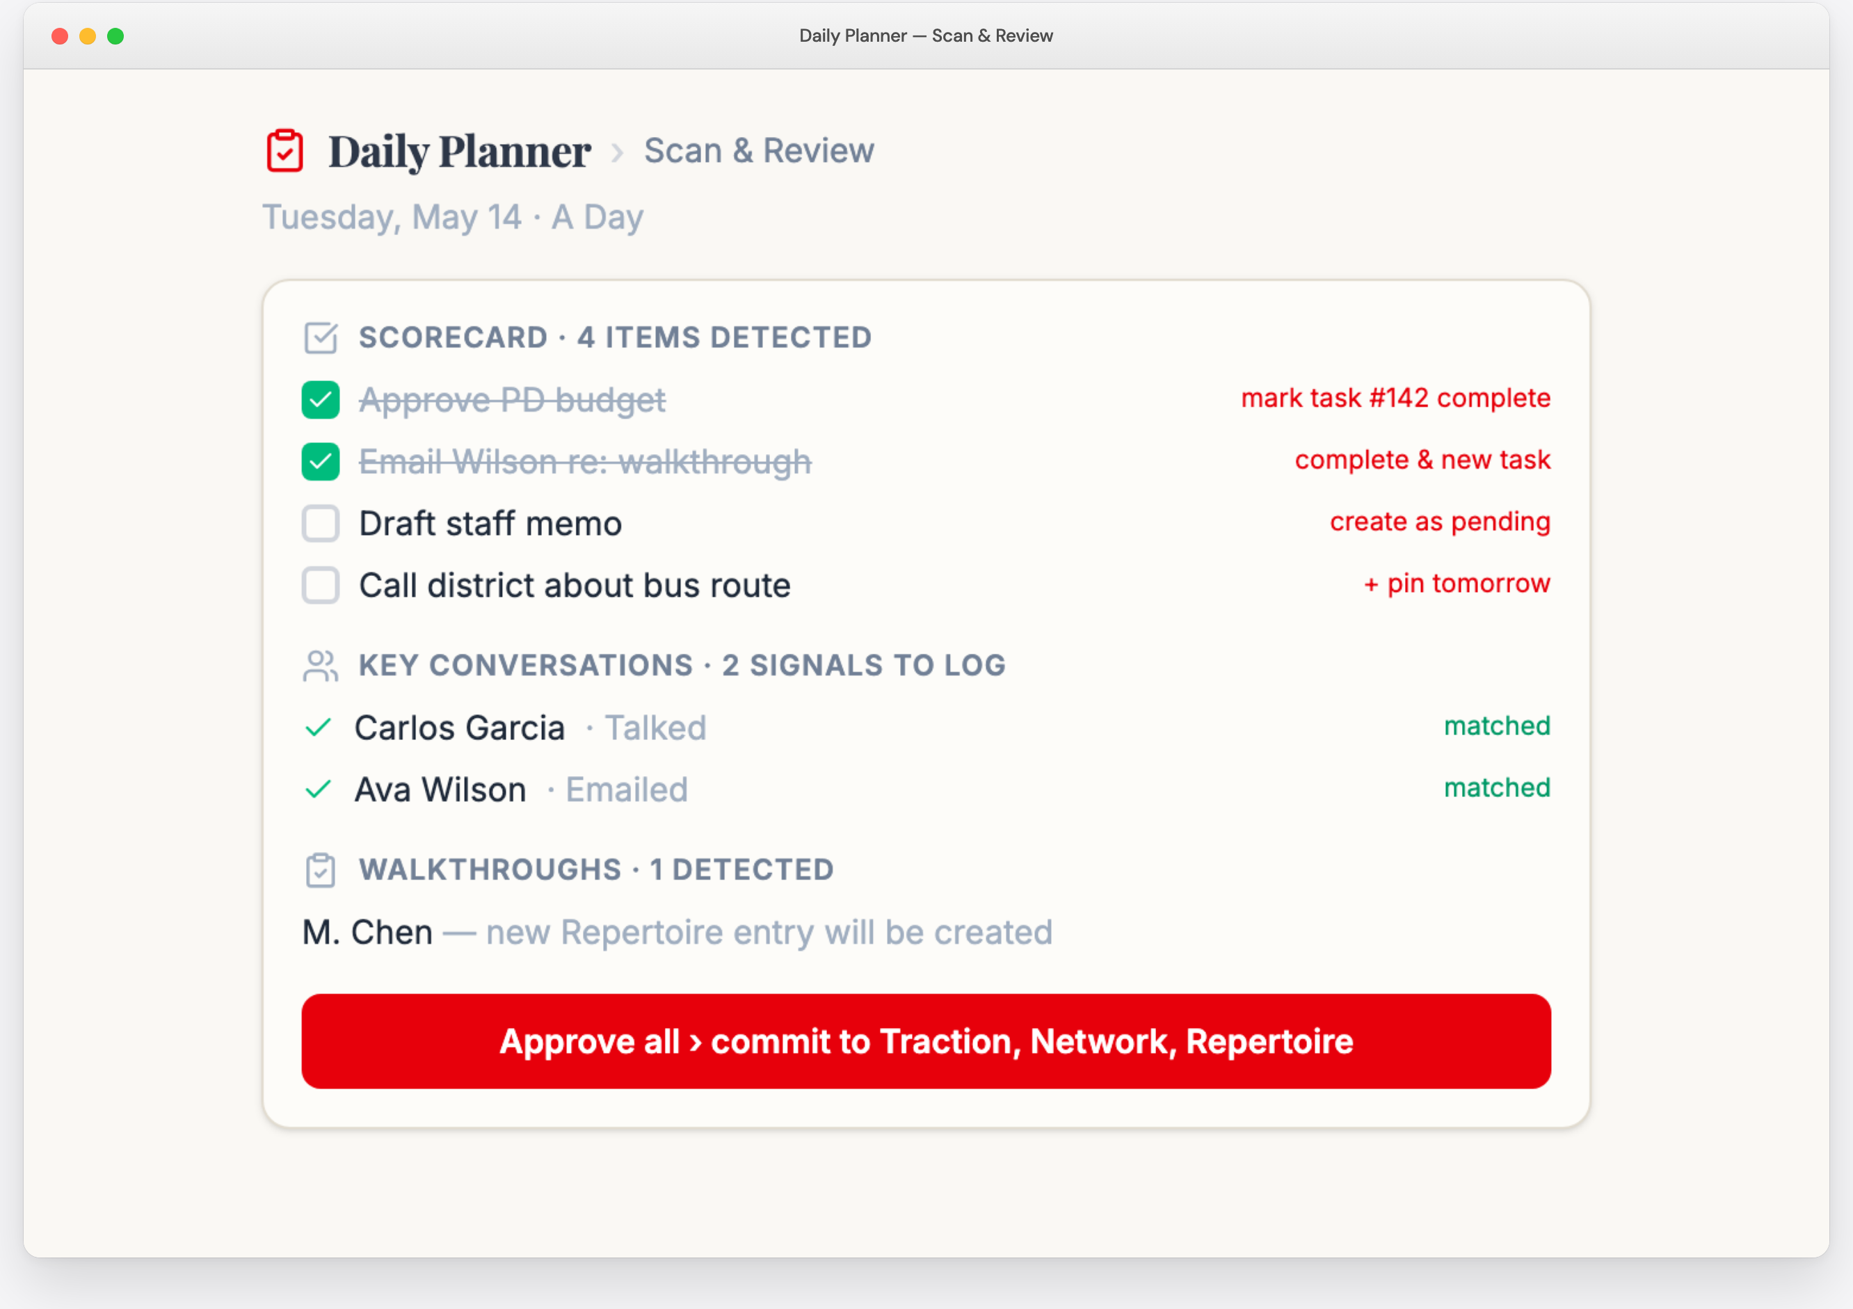Click the 'Tuesday, May 14 · A Day' date
The image size is (1853, 1309).
click(453, 217)
